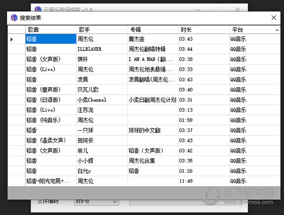Select duration cell 11:49
Viewport: 284px width, 215px height.
[x=204, y=181]
